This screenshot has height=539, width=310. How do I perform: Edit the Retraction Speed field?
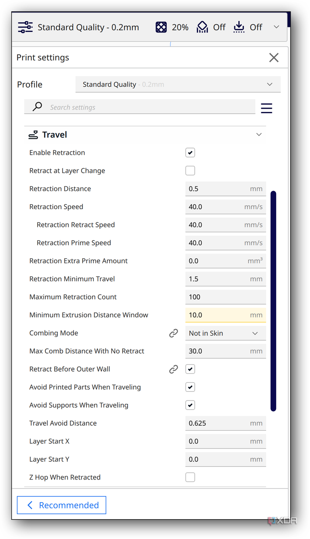point(226,207)
